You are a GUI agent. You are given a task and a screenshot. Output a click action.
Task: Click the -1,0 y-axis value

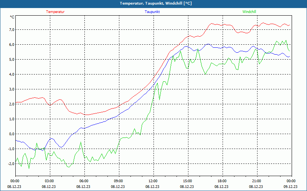(11, 149)
